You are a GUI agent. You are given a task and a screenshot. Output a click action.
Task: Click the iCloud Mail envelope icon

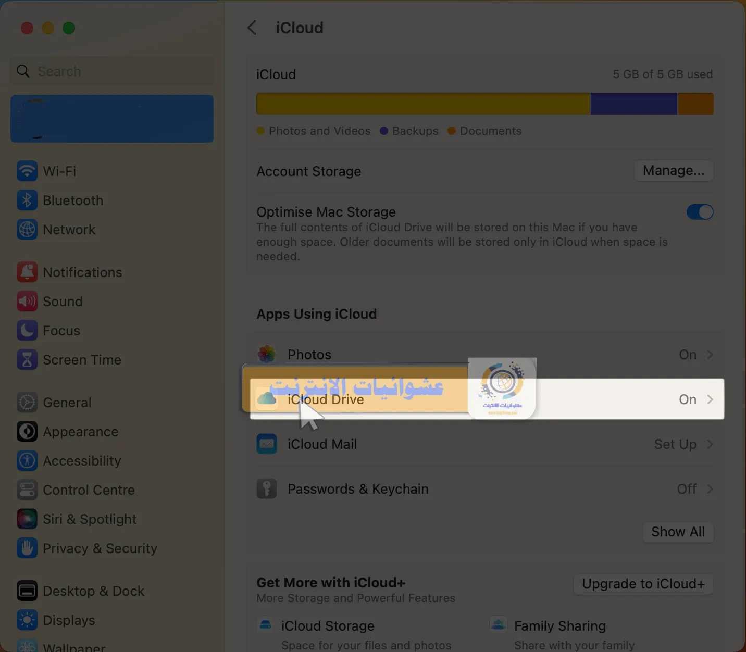(267, 444)
